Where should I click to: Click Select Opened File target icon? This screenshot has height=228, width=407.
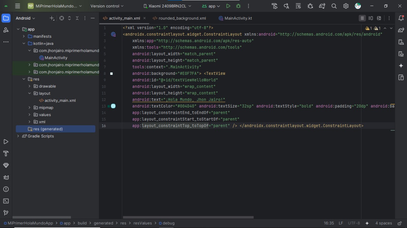coord(62,18)
